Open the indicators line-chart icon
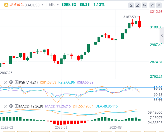 (x=131, y=5)
